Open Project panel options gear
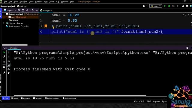 point(32,10)
